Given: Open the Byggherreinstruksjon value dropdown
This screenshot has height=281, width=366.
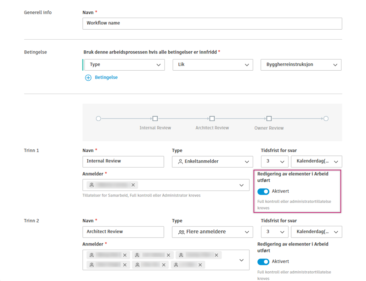Looking at the screenshot, I should tap(301, 65).
